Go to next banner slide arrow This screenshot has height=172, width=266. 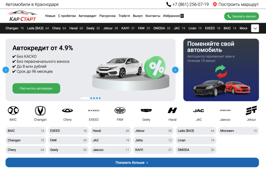(175, 70)
